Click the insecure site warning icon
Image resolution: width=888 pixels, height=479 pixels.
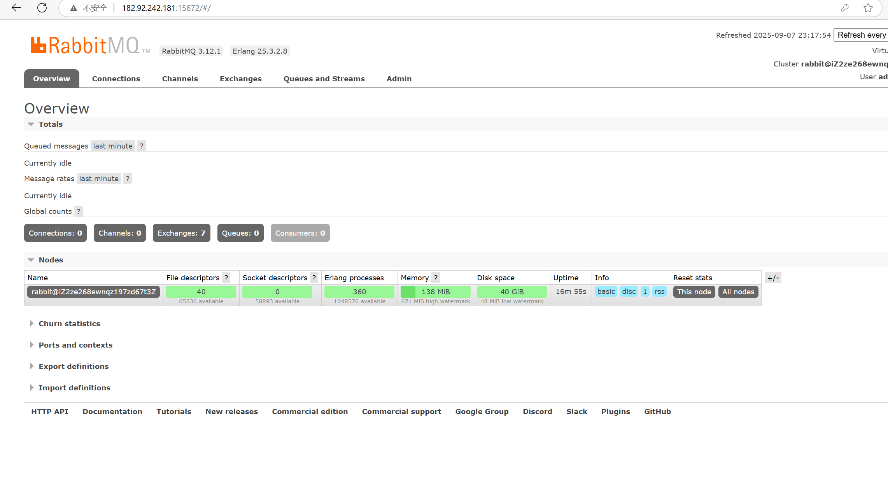click(74, 8)
